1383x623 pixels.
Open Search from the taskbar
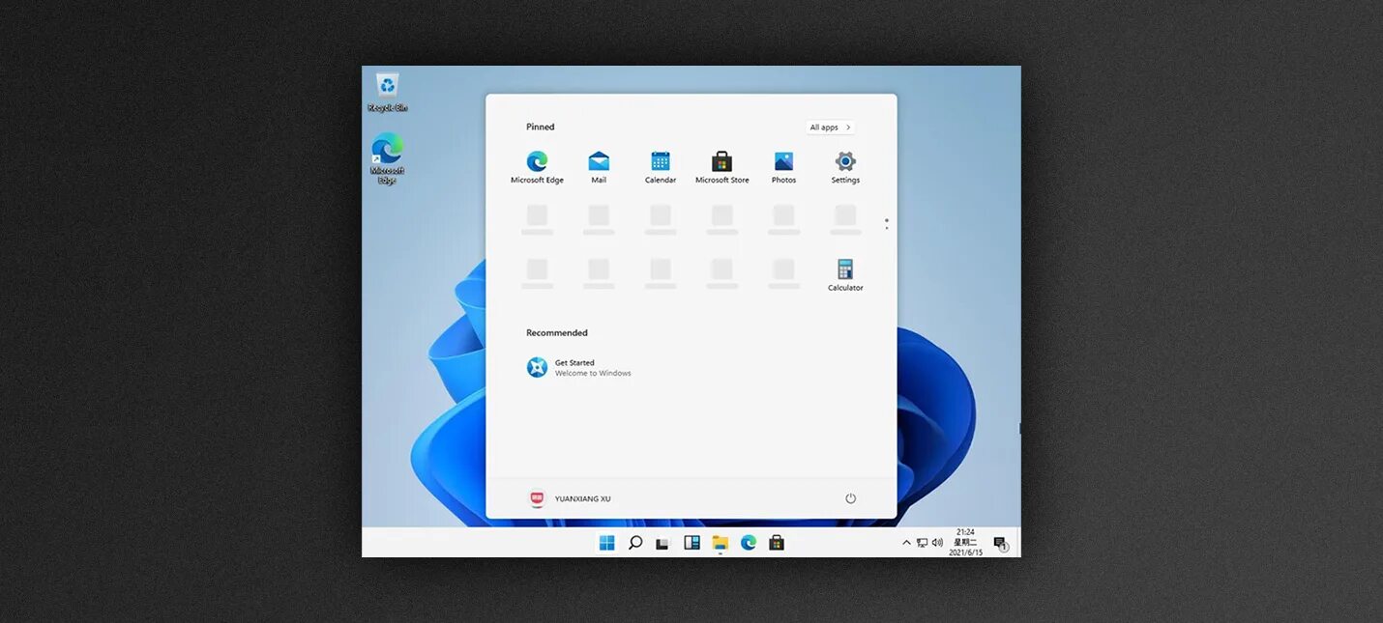point(635,543)
